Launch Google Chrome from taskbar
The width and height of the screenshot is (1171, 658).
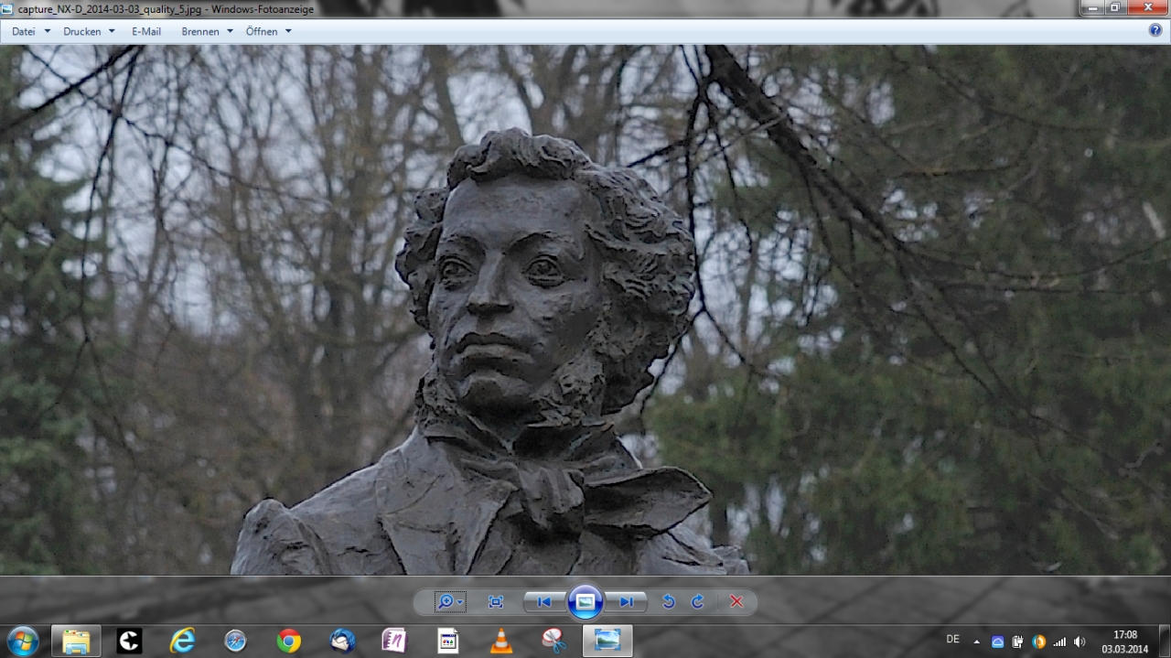[289, 641]
